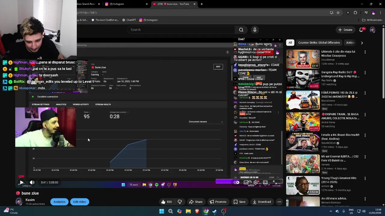The width and height of the screenshot is (385, 216).
Task: Open Chrome profile avatar
Action: pos(373,13)
